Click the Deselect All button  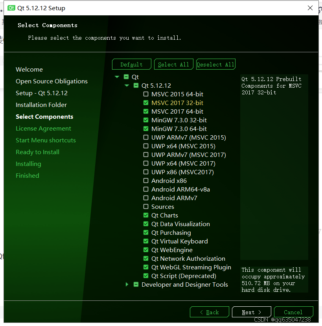[x=215, y=64]
